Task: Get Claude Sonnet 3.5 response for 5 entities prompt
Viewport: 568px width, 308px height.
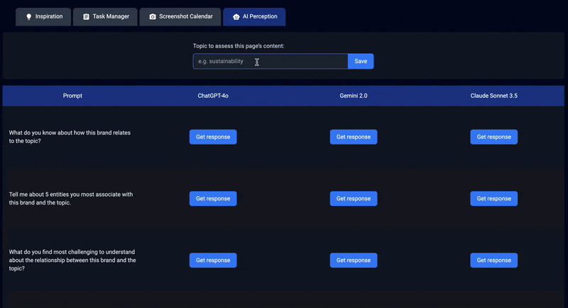Action: (493, 198)
